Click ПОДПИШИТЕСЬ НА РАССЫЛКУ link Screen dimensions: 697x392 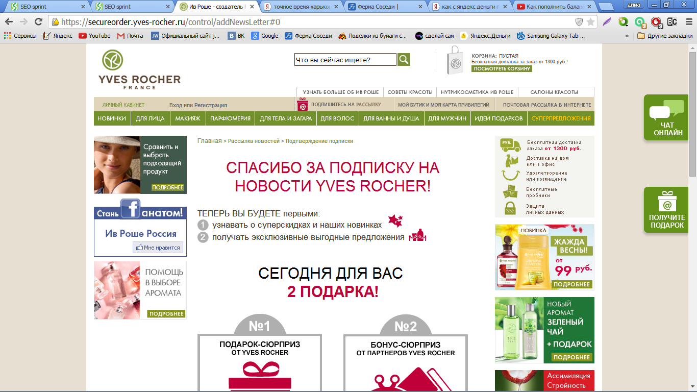tap(346, 105)
